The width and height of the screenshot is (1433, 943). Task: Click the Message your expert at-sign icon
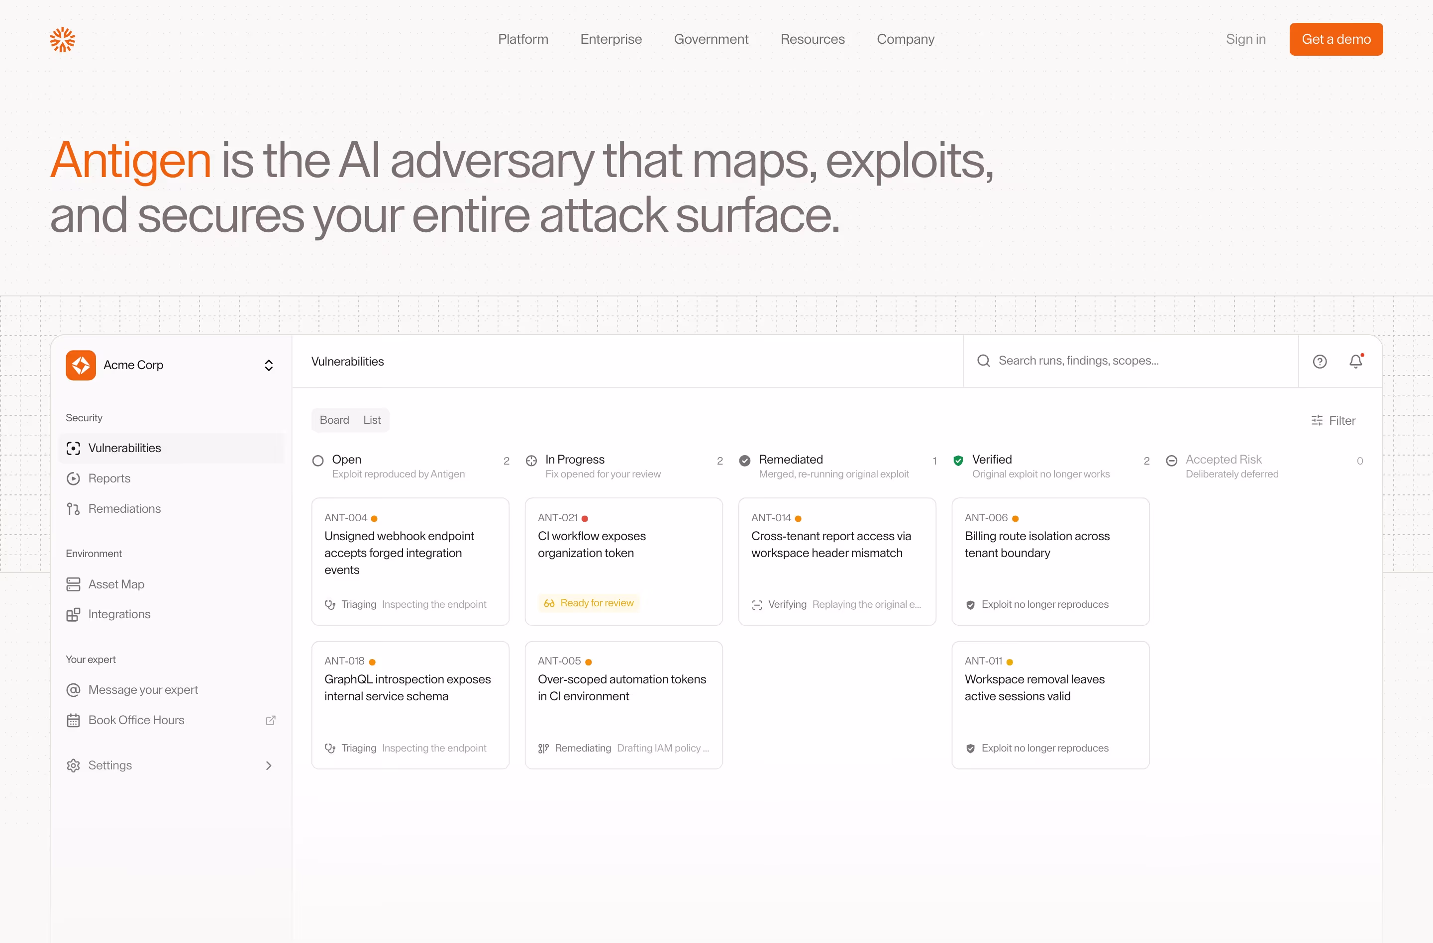[74, 690]
